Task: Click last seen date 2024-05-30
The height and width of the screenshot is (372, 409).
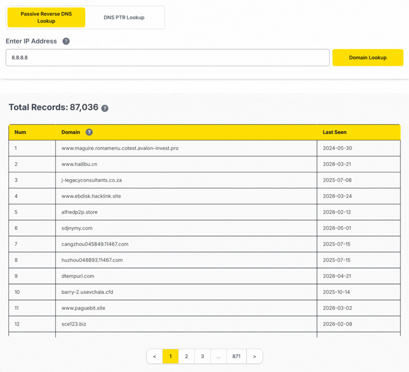Action: tap(338, 148)
